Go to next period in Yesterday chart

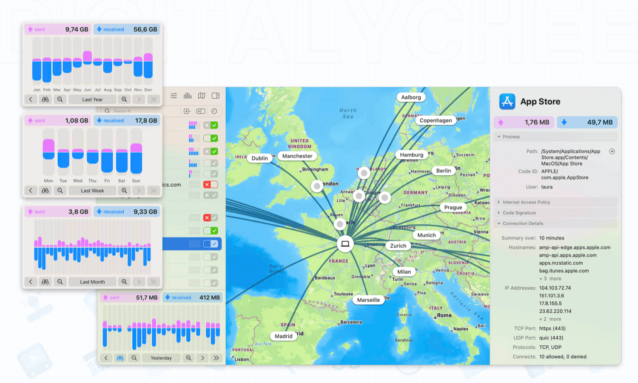202,358
